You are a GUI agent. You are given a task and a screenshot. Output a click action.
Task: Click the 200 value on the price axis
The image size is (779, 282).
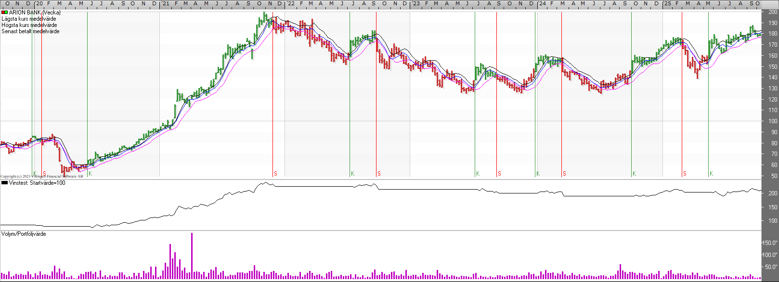tap(773, 12)
